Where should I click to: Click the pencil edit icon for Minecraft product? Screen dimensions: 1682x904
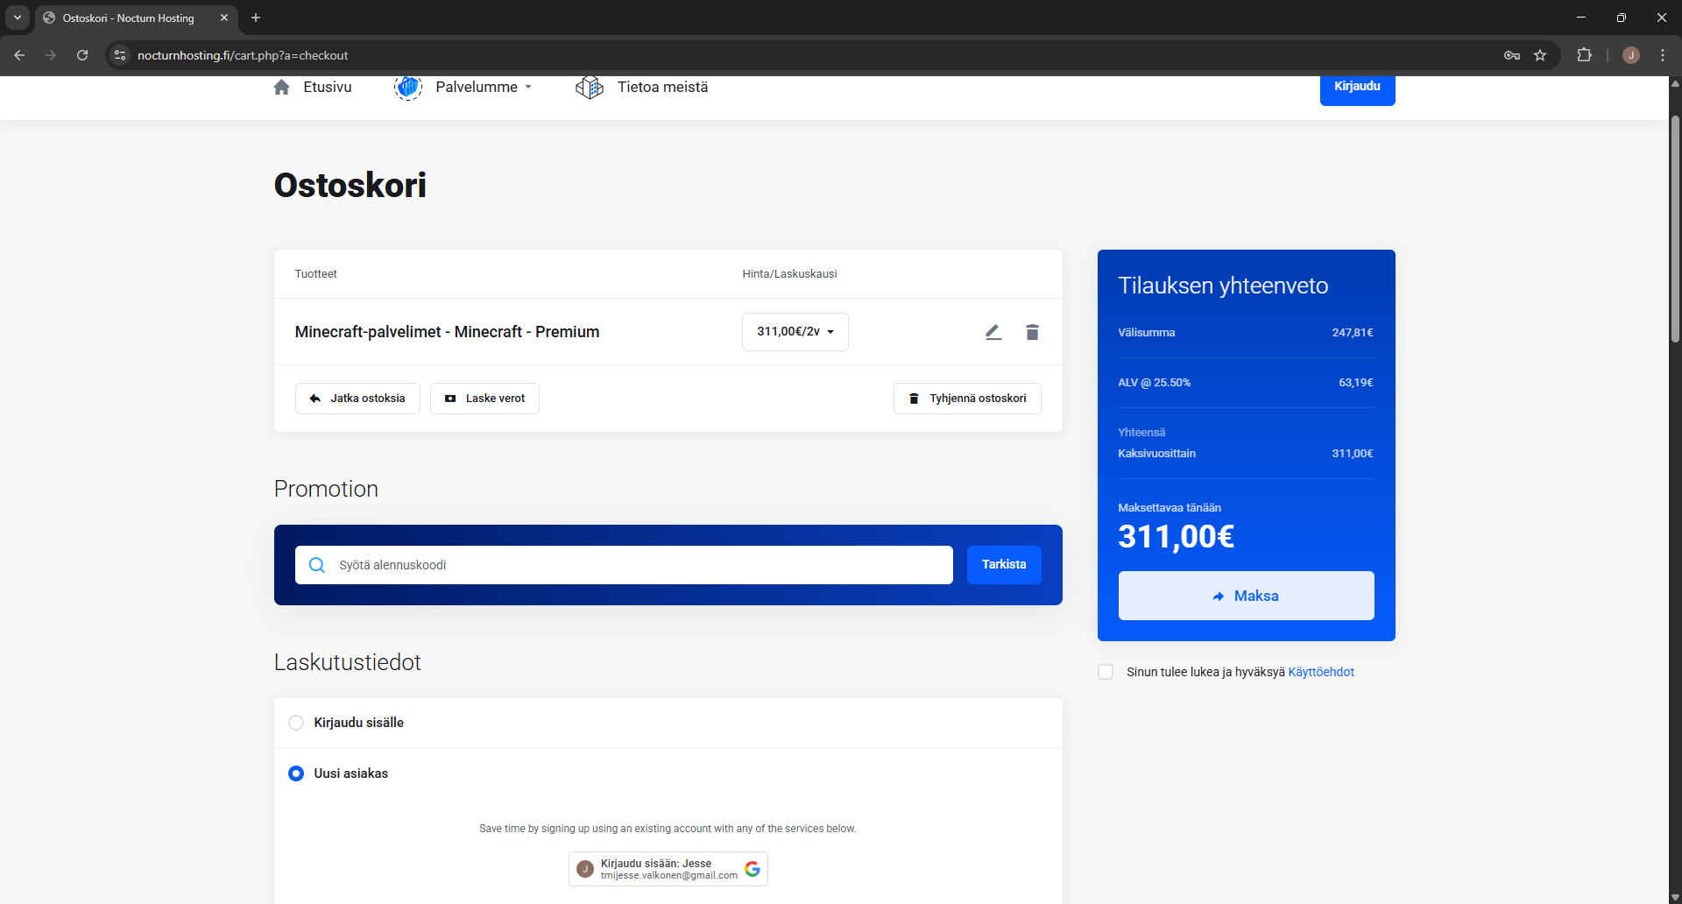coord(993,332)
